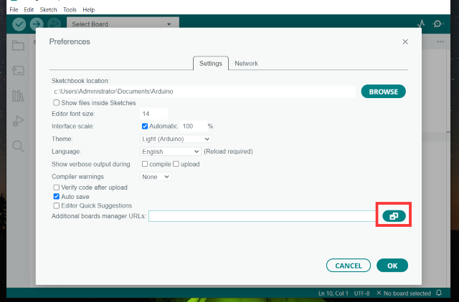Screen dimensions: 459x302
Task: Select the Settings tab
Action: 211,64
